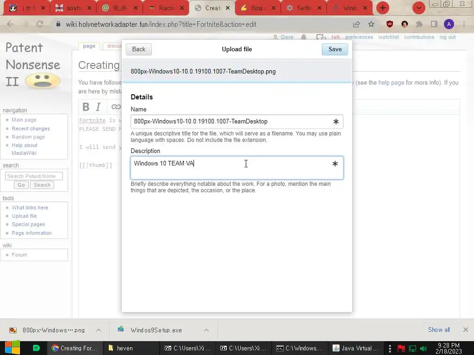
Task: Open Help about MediaWiki link
Action: pos(25,149)
